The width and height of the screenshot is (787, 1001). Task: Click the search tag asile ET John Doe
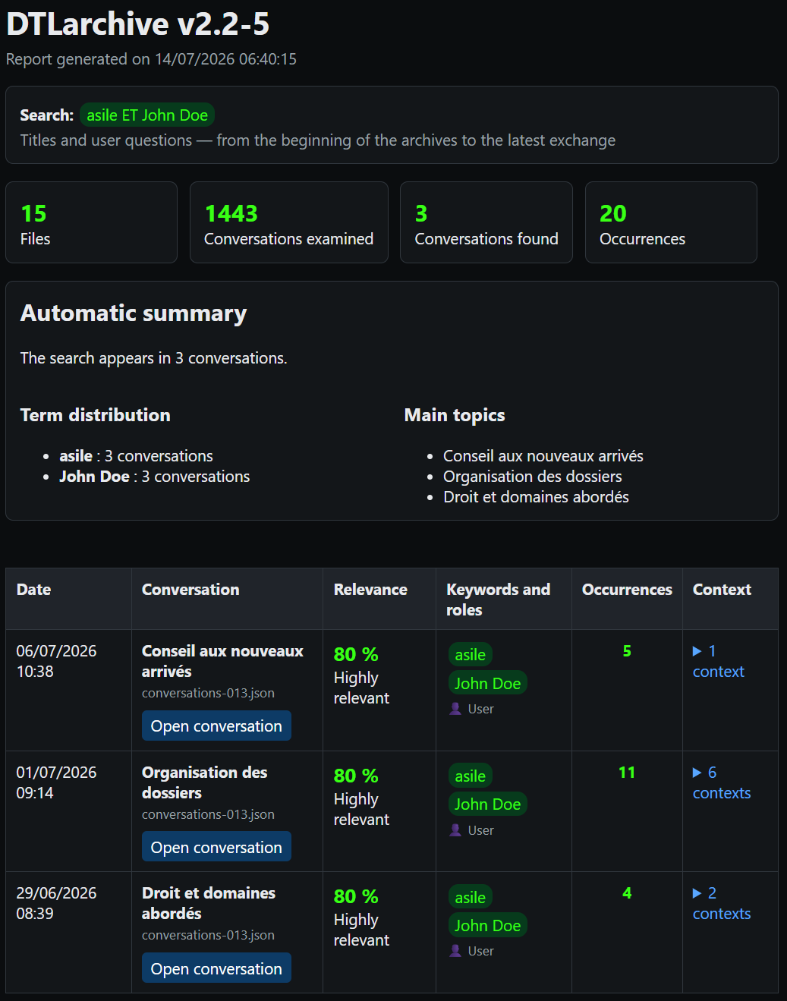tap(147, 115)
